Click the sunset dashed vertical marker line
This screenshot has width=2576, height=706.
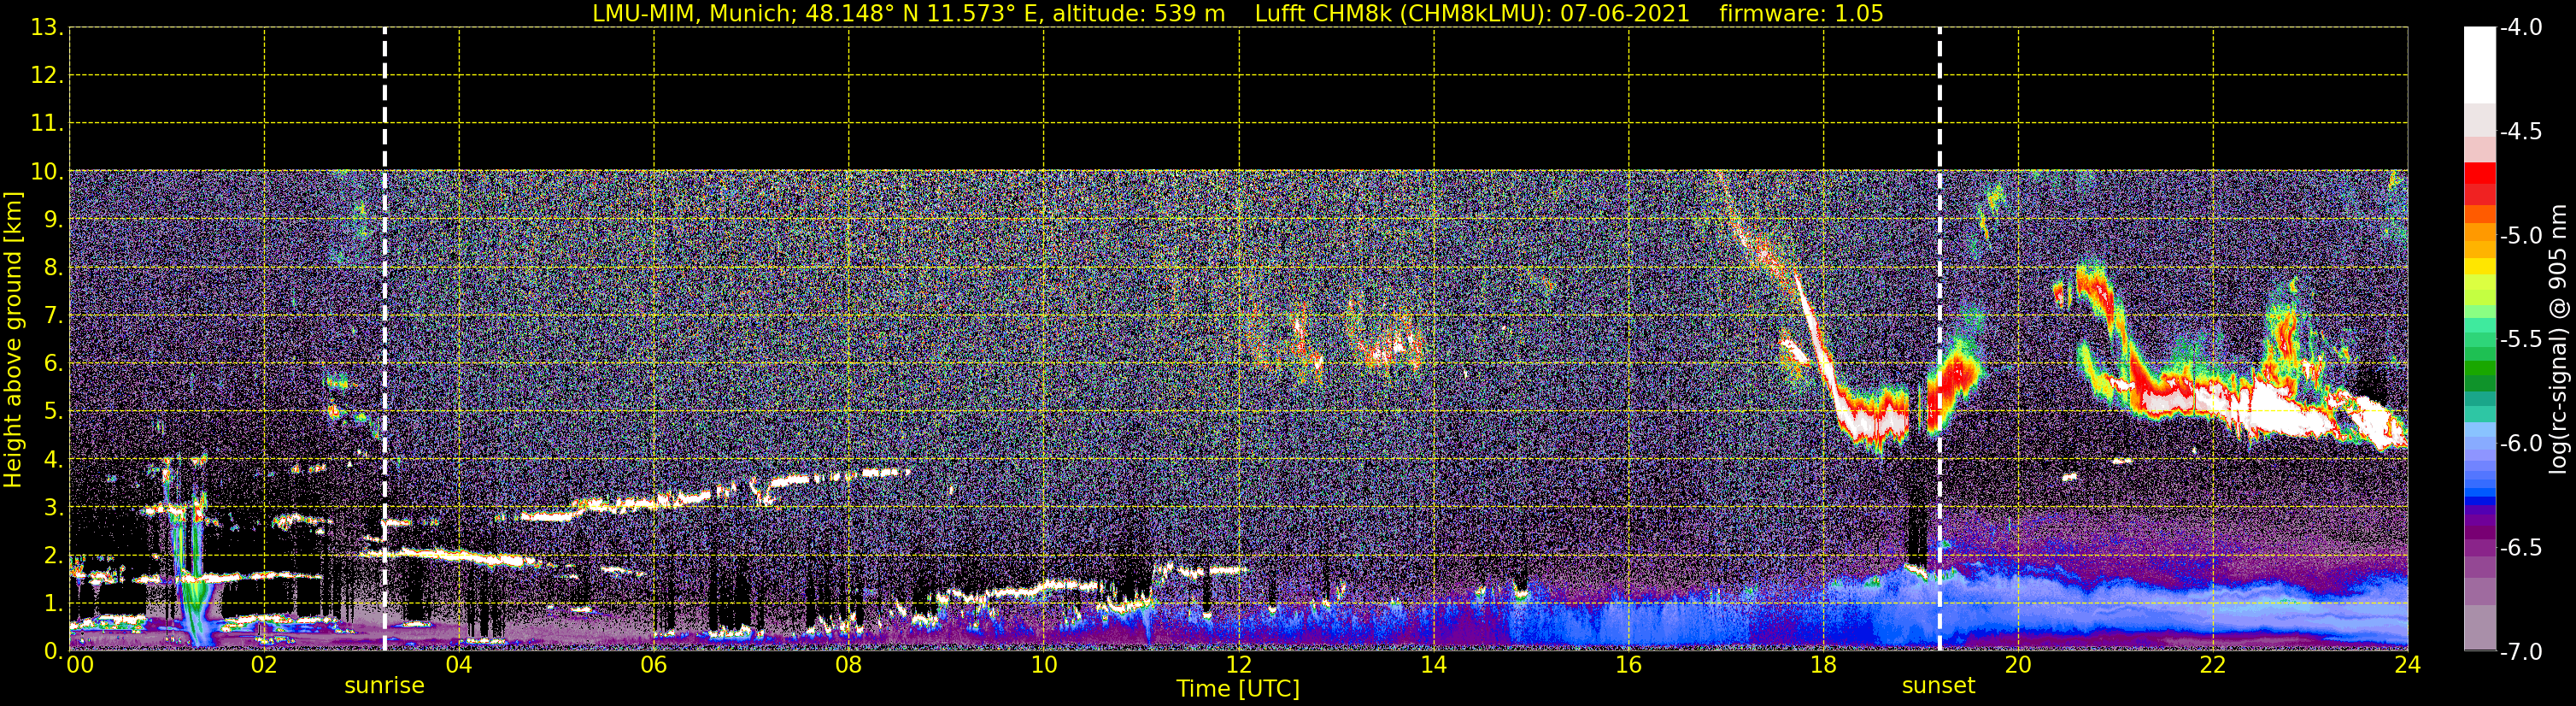point(1940,339)
